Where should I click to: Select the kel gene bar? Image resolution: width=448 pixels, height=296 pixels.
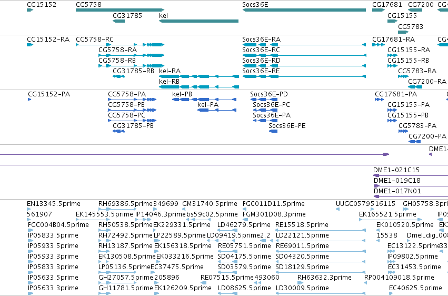click(x=198, y=21)
